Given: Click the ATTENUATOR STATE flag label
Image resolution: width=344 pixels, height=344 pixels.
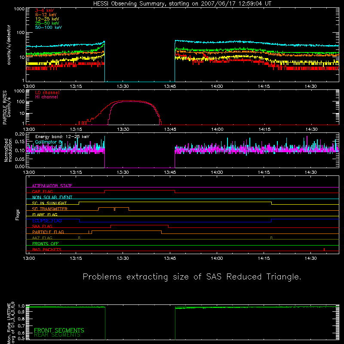Looking at the screenshot, I should pyautogui.click(x=52, y=186).
